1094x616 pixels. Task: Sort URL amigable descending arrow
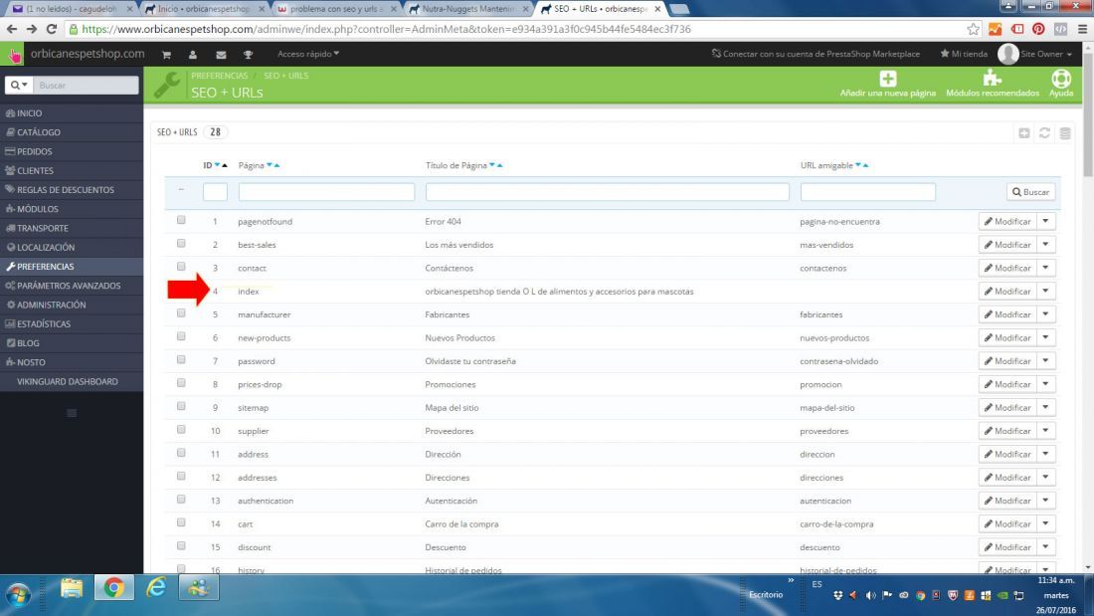click(x=858, y=165)
